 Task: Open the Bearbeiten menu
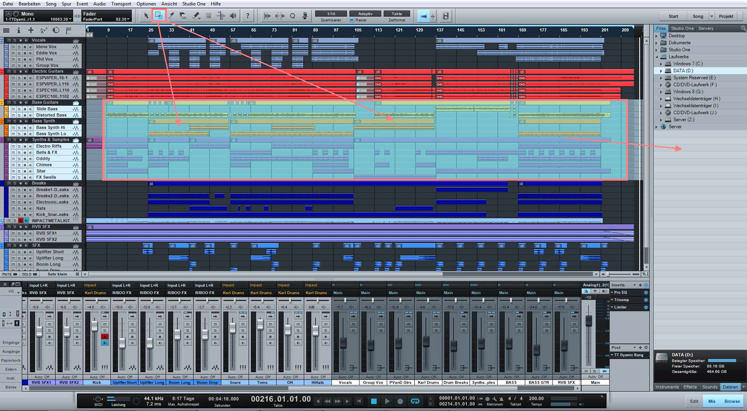coord(29,4)
